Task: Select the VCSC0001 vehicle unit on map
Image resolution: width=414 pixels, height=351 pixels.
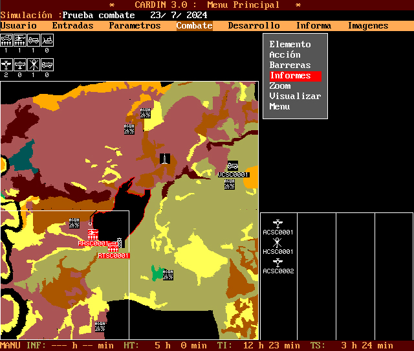Action: (x=233, y=166)
